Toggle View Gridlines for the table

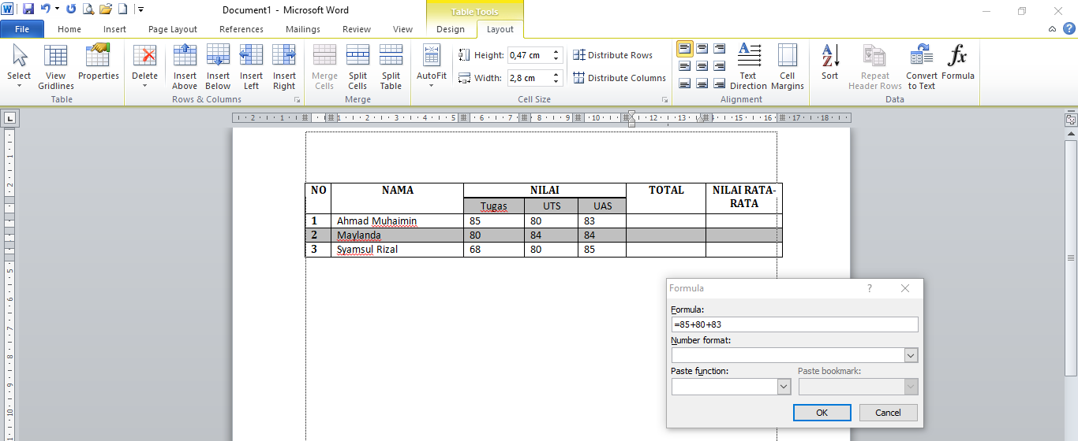click(56, 68)
